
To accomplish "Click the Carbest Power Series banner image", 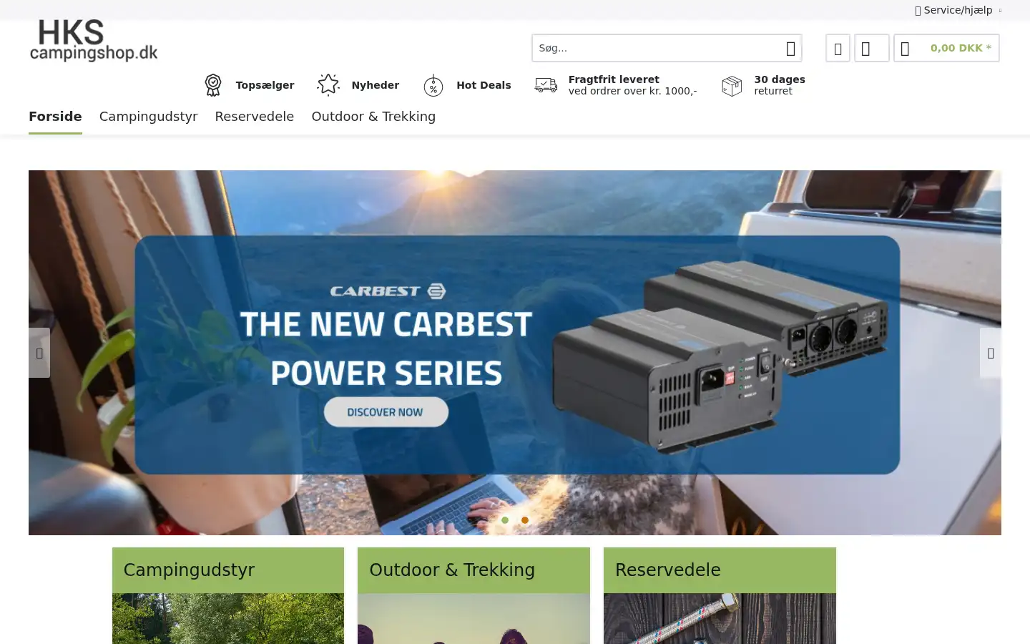I will [x=515, y=353].
